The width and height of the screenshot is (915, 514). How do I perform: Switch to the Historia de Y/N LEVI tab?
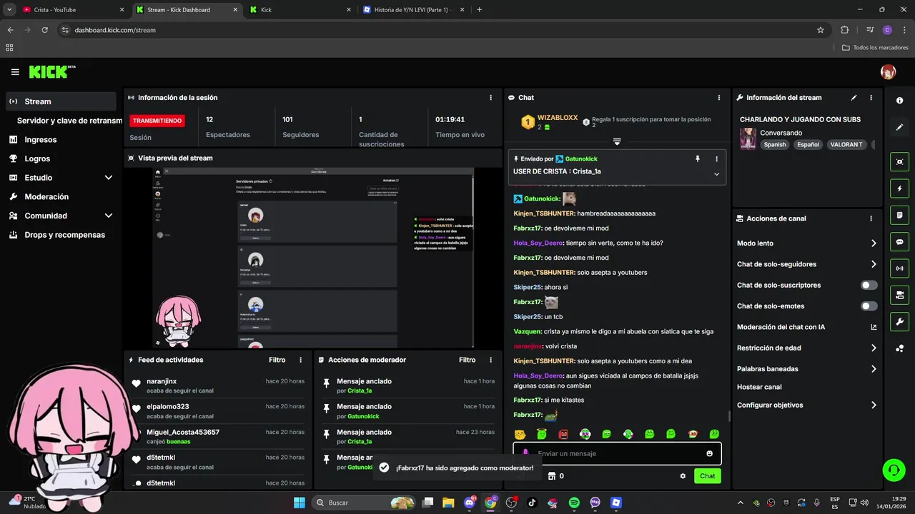coord(413,10)
